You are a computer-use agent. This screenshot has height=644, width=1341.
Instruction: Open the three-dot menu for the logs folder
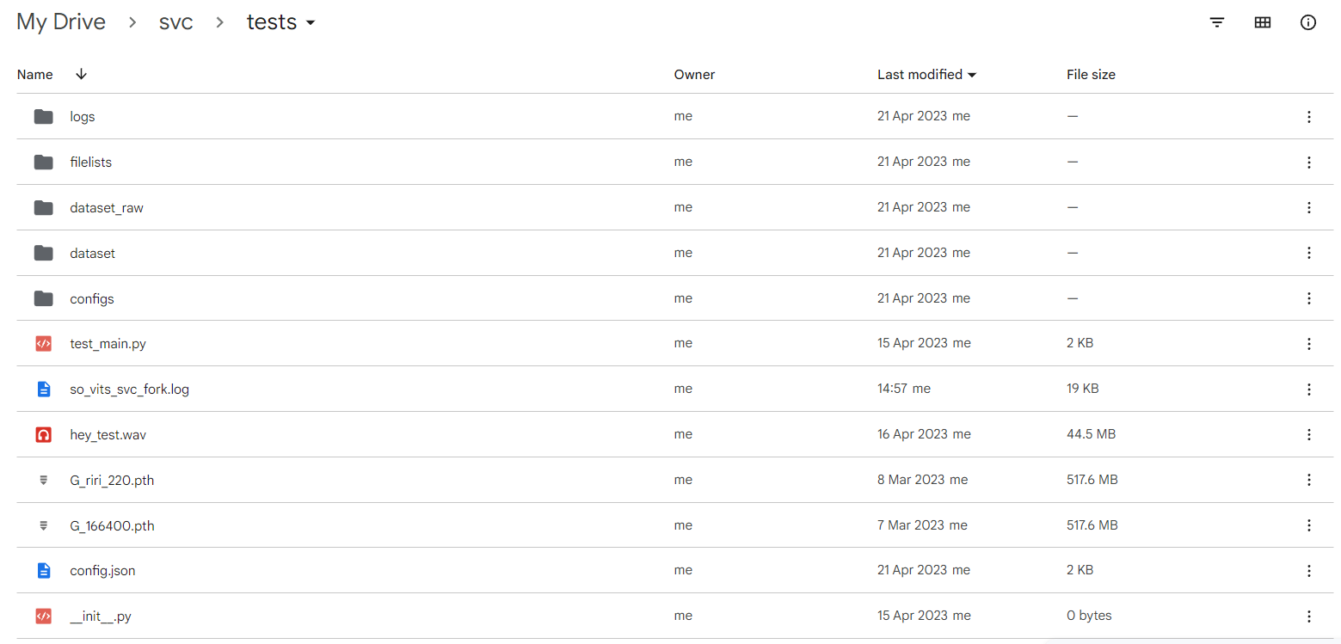point(1308,116)
